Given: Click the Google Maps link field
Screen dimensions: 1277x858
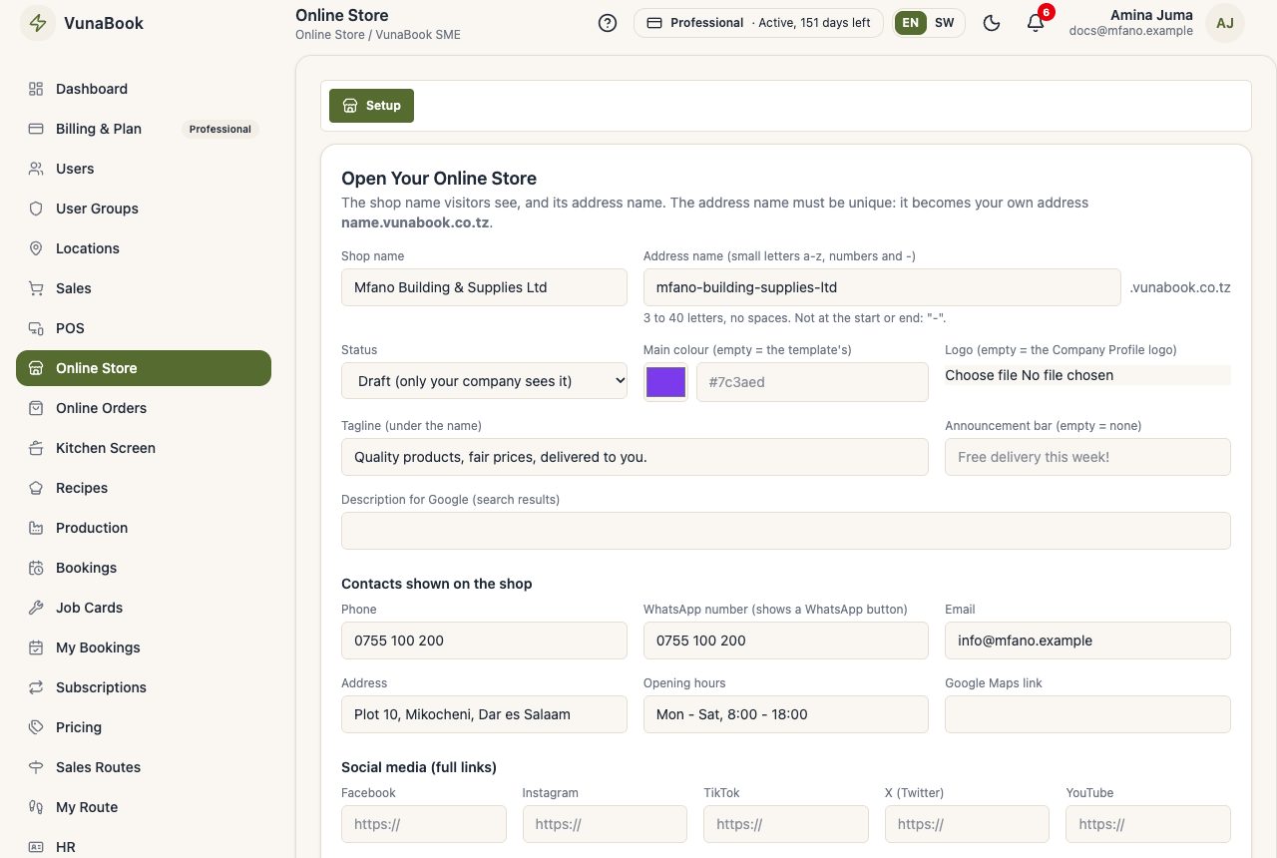Looking at the screenshot, I should point(1087,714).
